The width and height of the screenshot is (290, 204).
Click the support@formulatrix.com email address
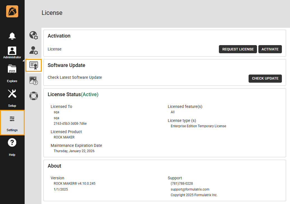(x=190, y=189)
